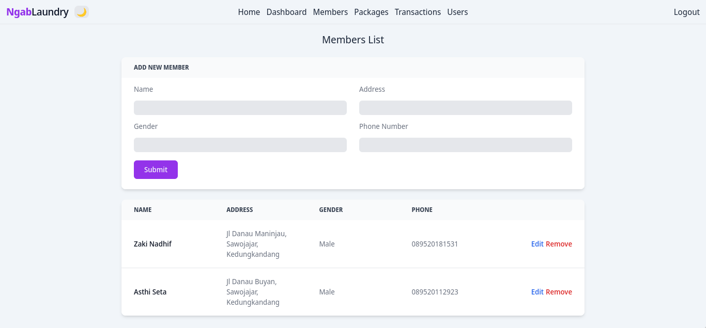
Task: Remove member Asthi Seta
Action: [x=559, y=291]
